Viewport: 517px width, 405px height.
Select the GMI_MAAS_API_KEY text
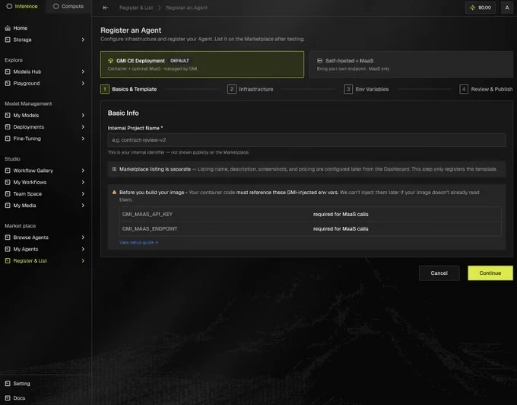pos(147,214)
